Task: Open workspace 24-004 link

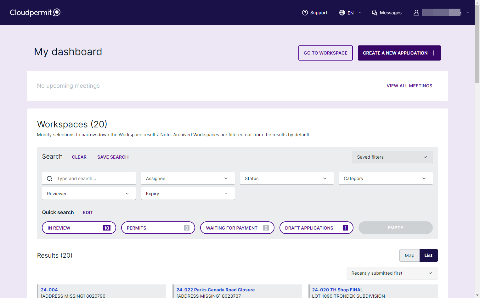Action: (x=49, y=290)
